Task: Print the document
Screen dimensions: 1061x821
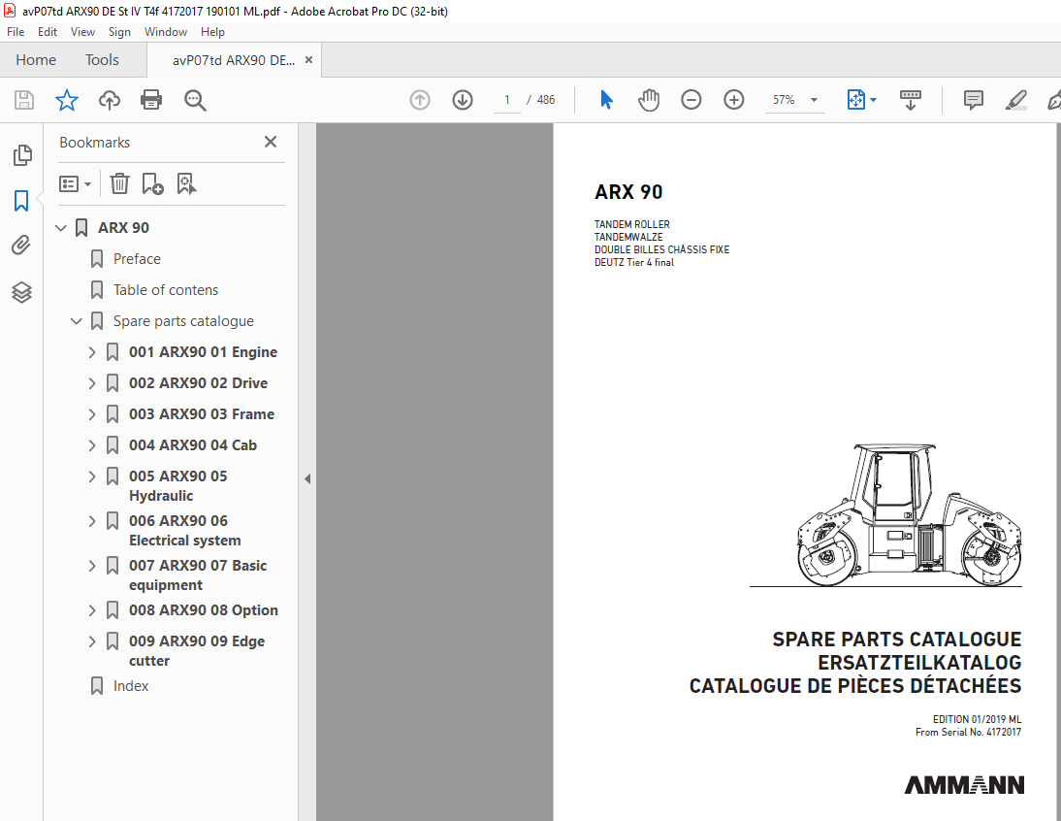Action: click(151, 100)
